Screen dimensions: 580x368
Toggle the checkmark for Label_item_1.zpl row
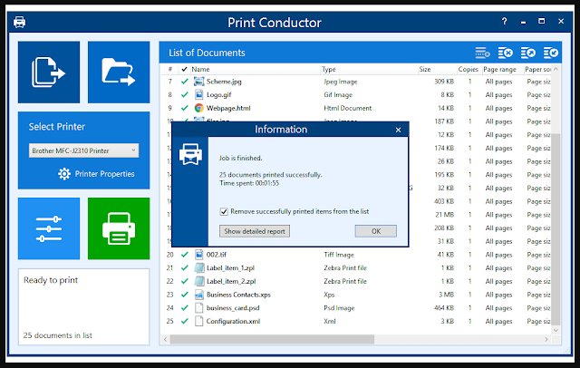(x=185, y=267)
